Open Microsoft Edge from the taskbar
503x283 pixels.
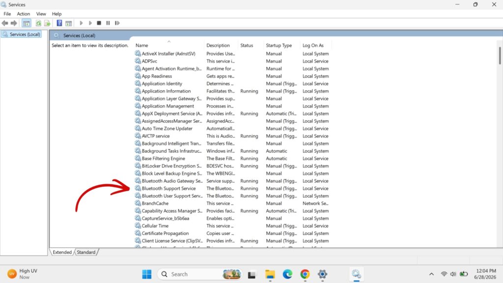click(x=287, y=274)
